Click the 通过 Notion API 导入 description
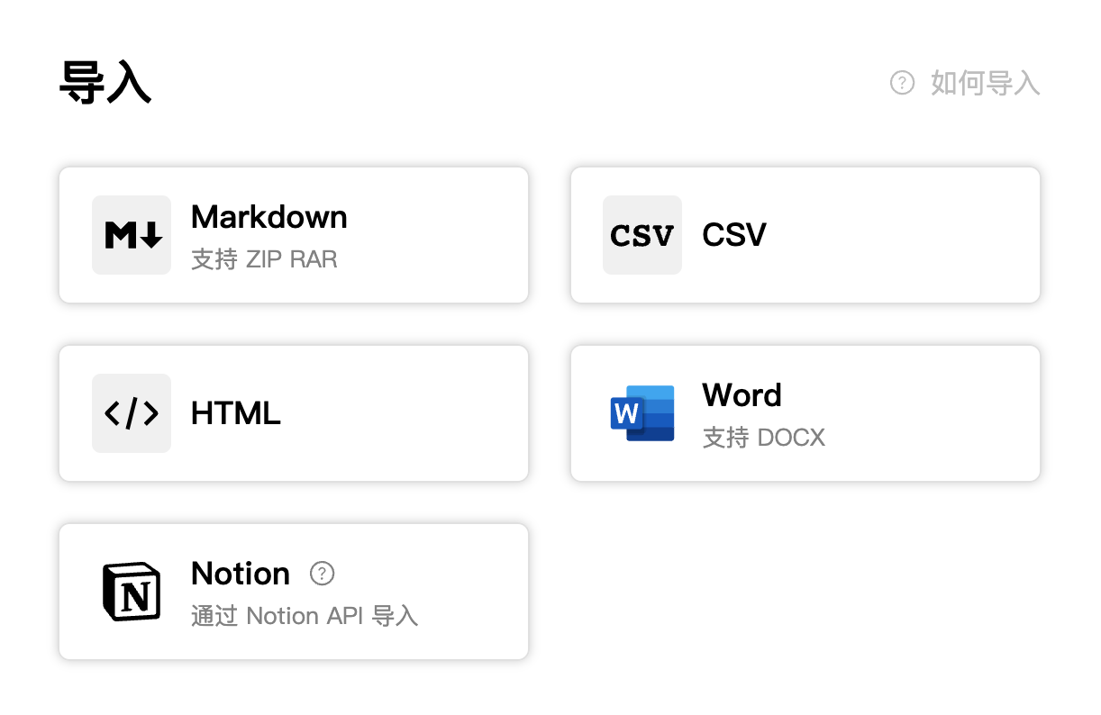 (305, 616)
